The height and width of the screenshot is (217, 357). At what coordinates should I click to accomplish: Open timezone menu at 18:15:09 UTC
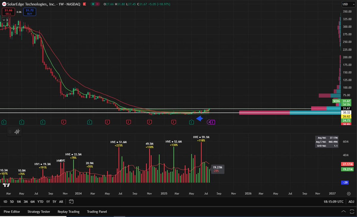pos(333,202)
